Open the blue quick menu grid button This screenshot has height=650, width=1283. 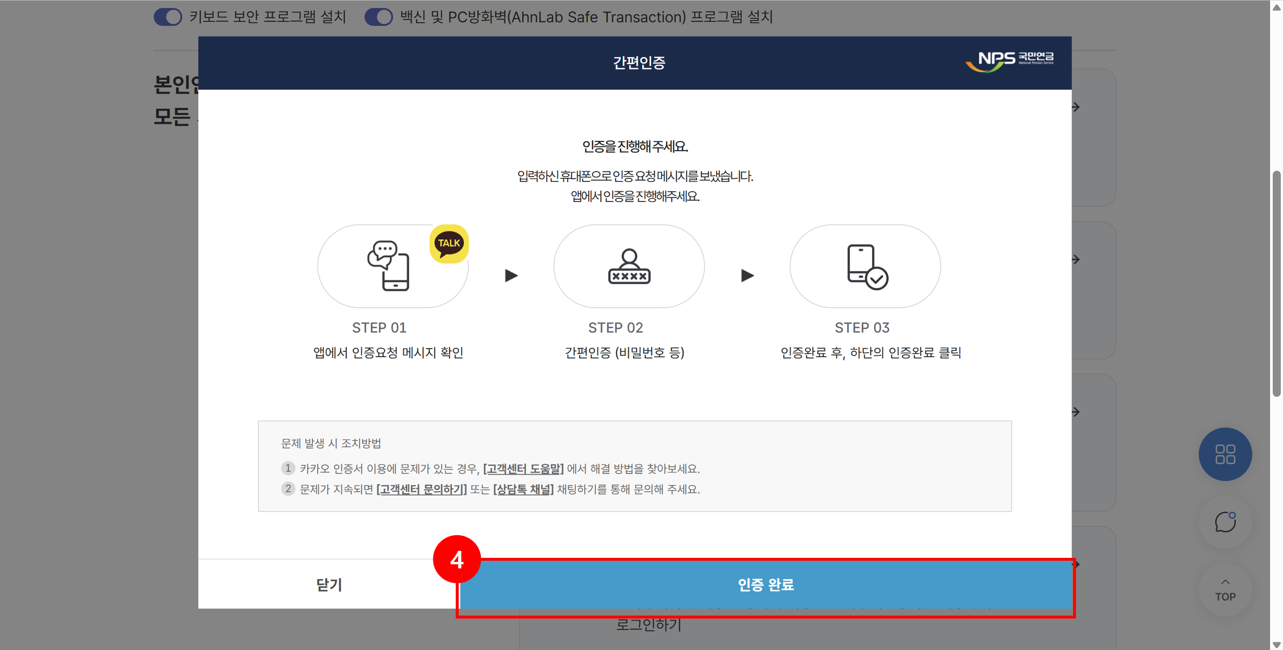pyautogui.click(x=1225, y=454)
